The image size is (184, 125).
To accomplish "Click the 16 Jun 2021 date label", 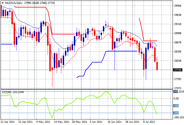I will [x=115, y=122].
